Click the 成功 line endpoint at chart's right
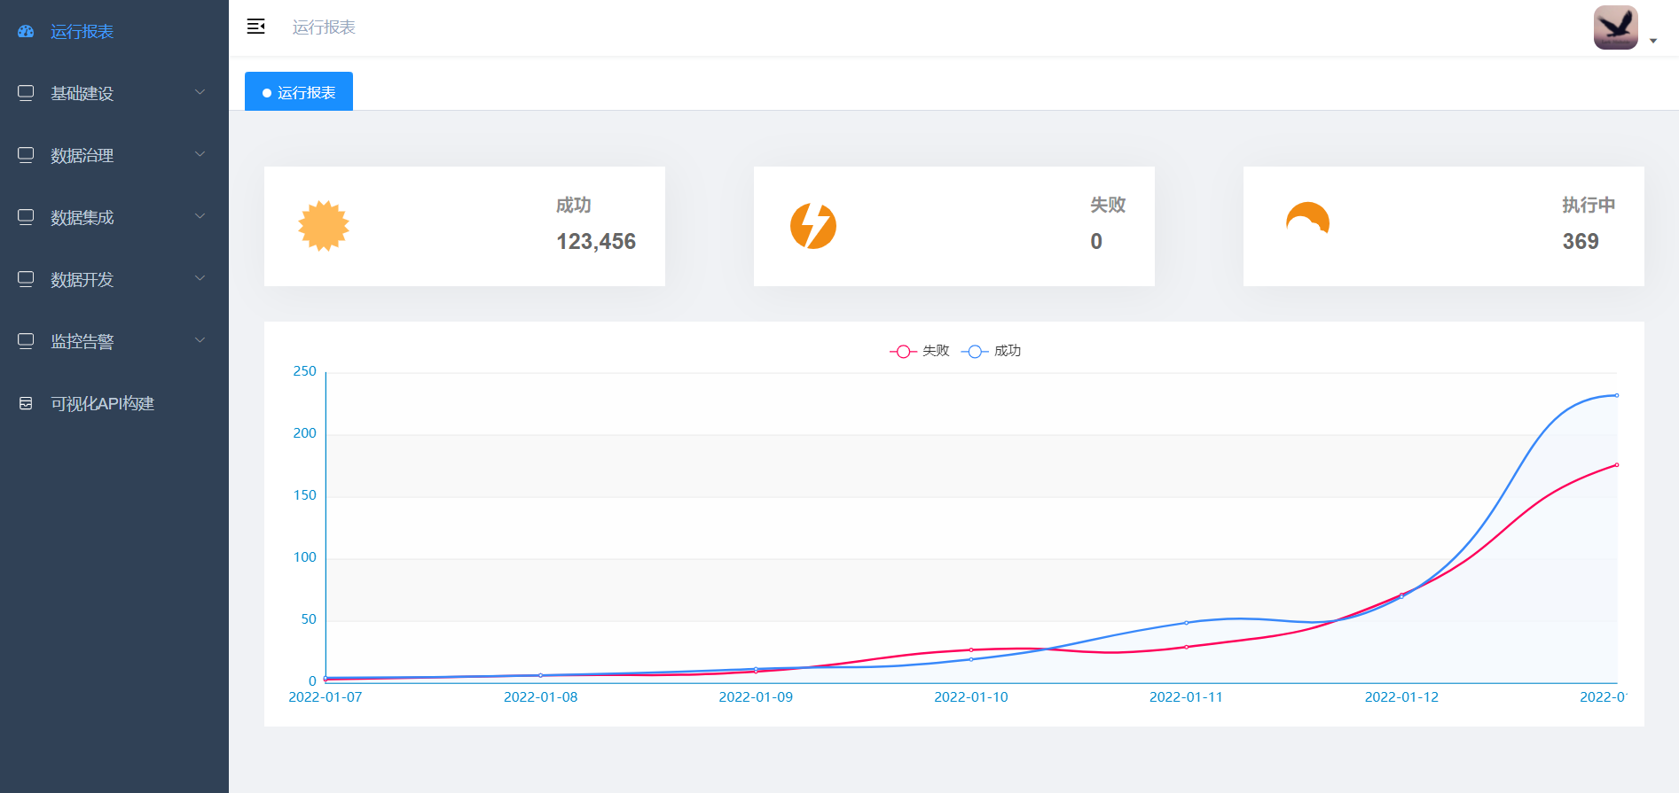 click(x=1617, y=395)
